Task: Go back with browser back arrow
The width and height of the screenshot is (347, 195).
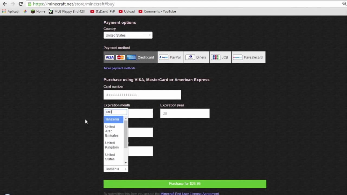Action: pyautogui.click(x=5, y=4)
